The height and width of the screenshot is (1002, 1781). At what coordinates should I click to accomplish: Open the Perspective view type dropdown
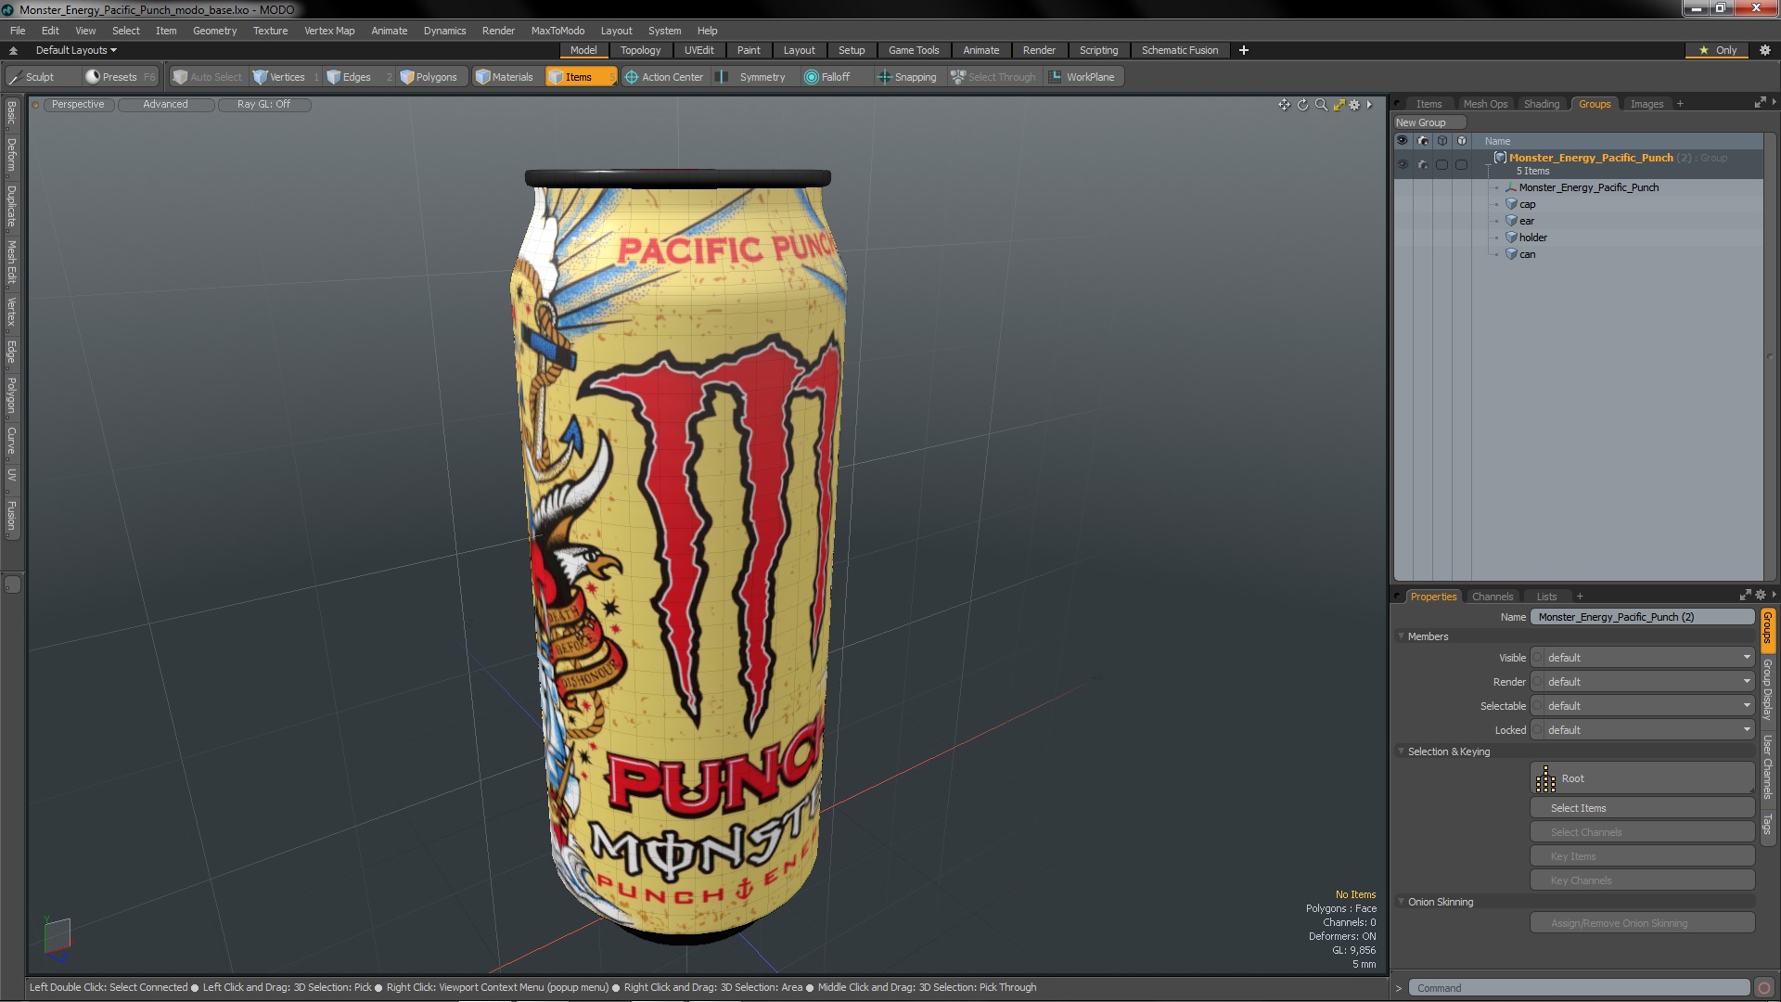[x=78, y=105]
